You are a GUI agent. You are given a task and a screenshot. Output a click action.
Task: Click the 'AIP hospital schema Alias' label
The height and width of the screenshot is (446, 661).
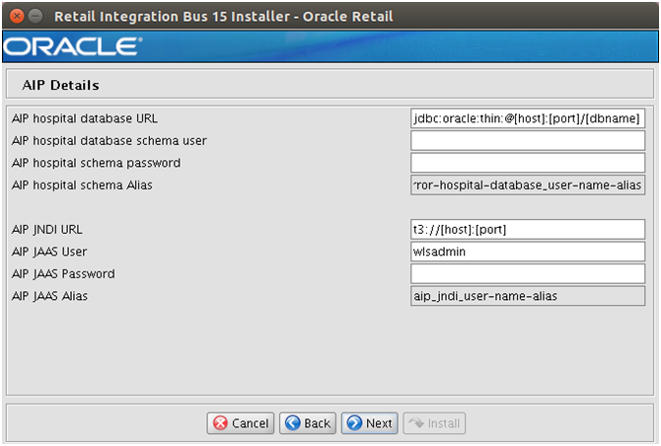(82, 186)
